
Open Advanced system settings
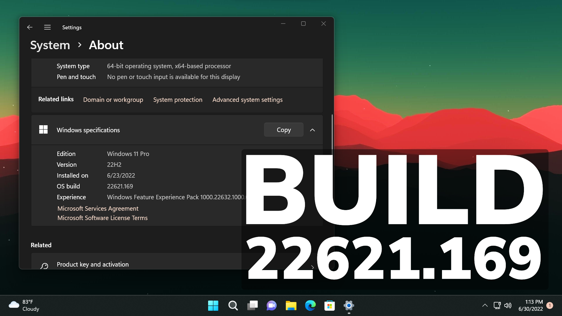(x=247, y=100)
